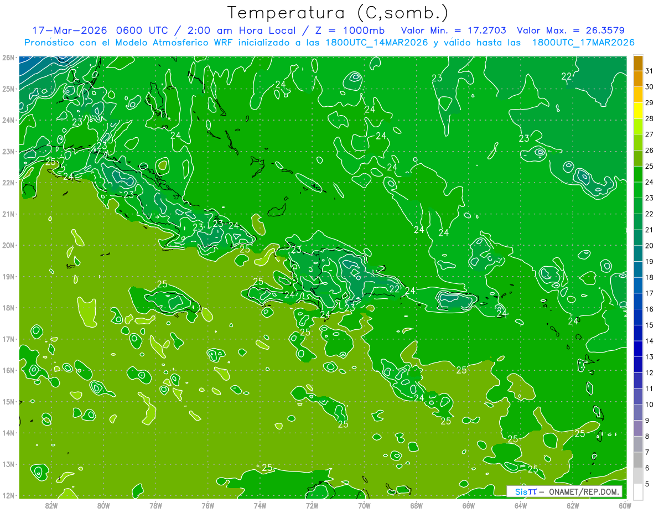Click latitude axis label '12N'
This screenshot has height=513, width=664.
[8, 495]
